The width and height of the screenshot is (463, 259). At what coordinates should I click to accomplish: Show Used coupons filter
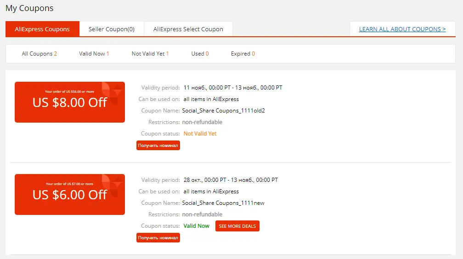click(x=200, y=53)
